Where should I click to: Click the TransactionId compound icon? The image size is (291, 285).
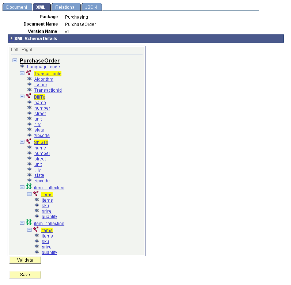29,73
